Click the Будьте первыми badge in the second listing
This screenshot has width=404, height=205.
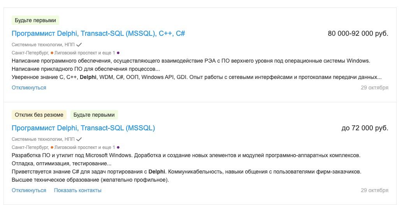pos(94,115)
